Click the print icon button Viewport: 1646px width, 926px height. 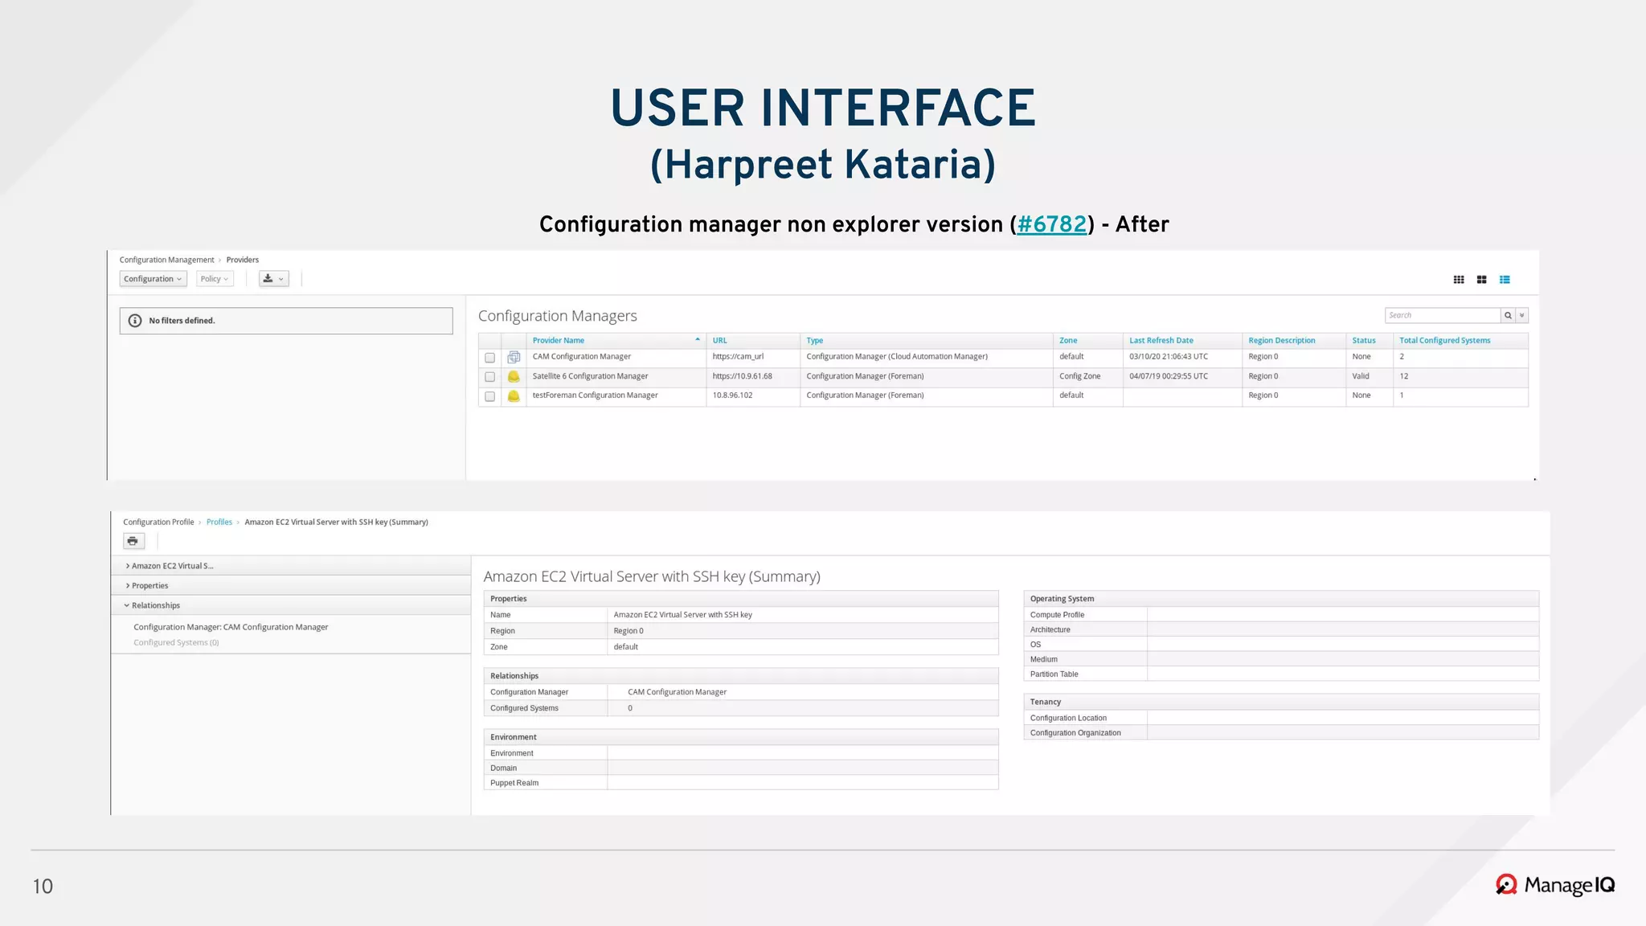pos(133,541)
